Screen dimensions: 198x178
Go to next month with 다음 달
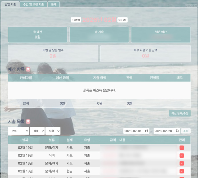pos(122,20)
